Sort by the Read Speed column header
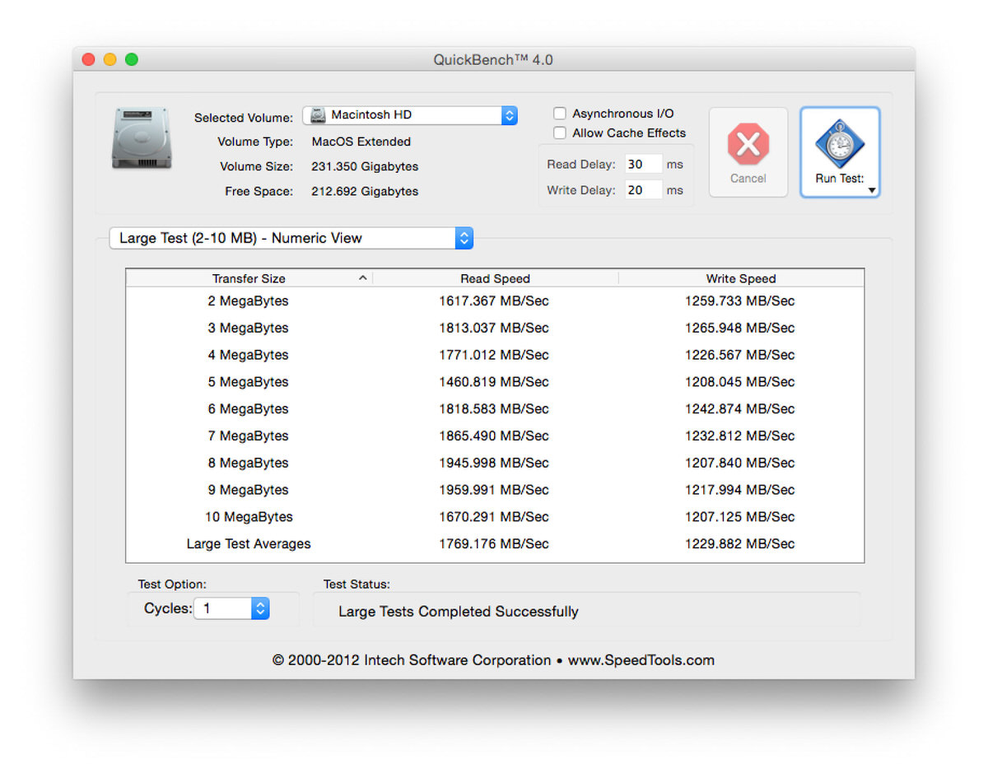 (495, 278)
